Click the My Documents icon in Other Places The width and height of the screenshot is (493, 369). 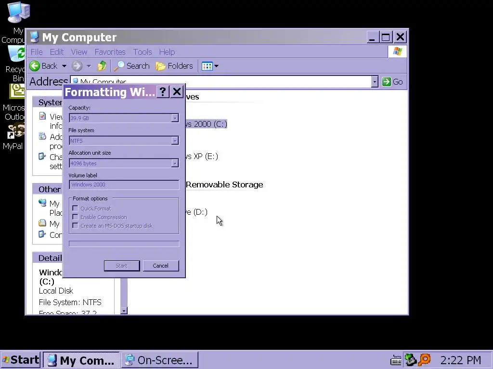tap(42, 223)
